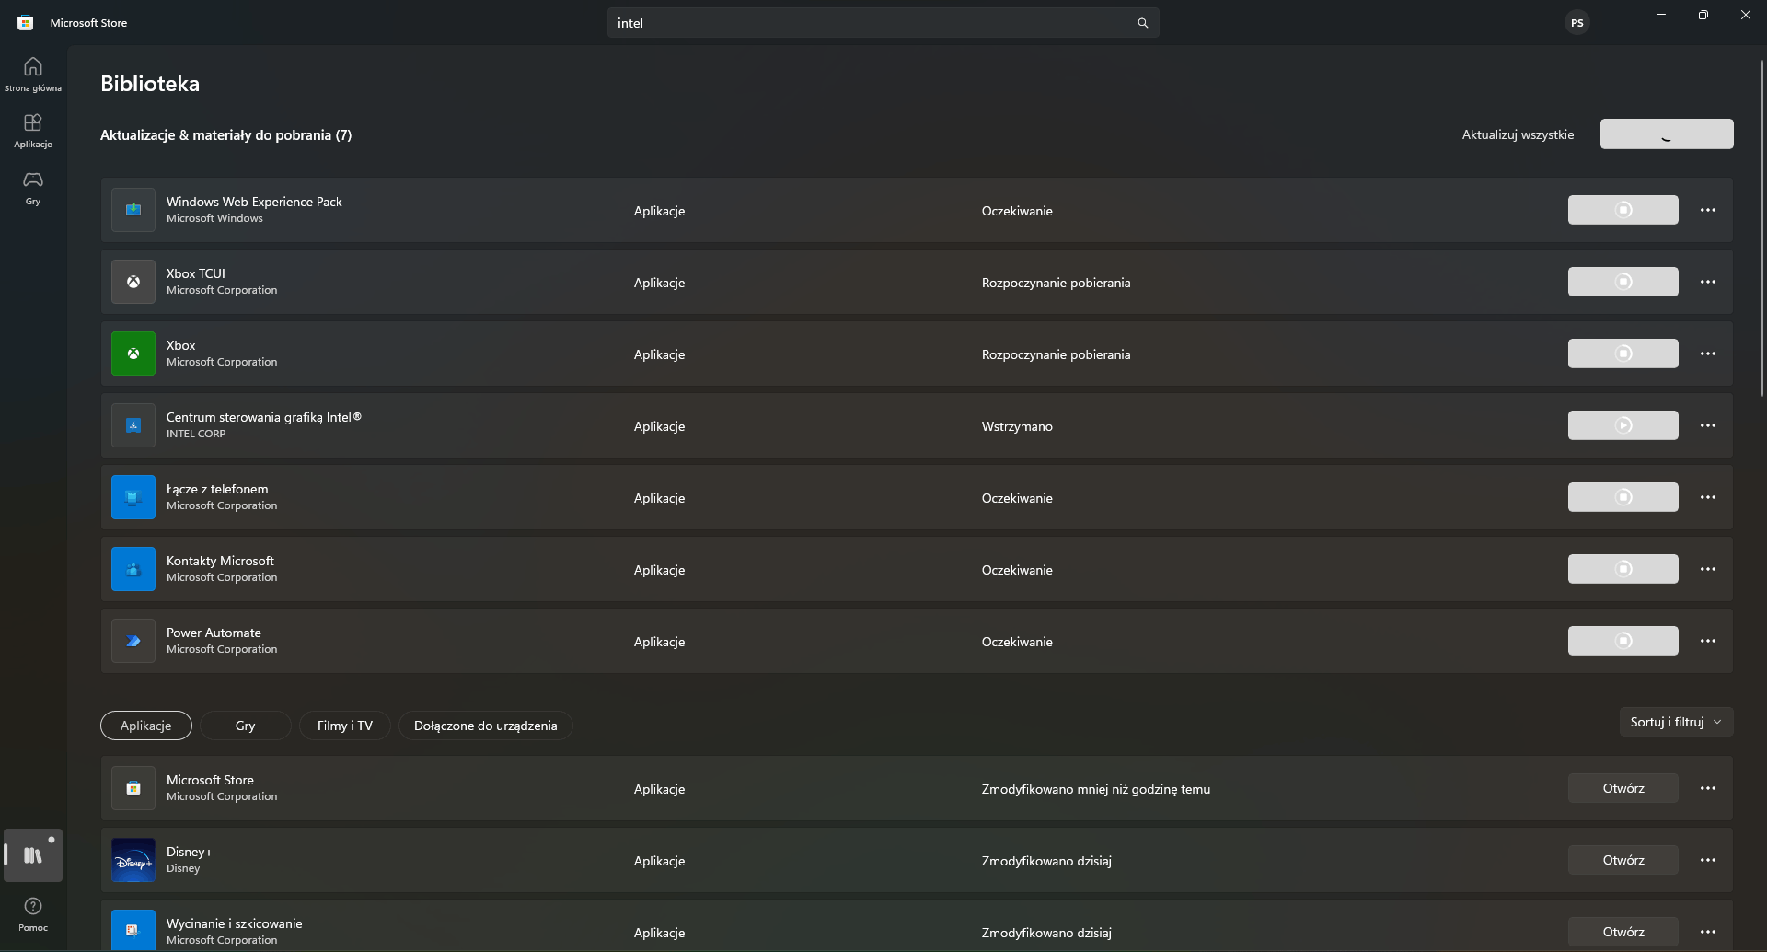Image resolution: width=1767 pixels, height=952 pixels.
Task: Click the Intel graphics control center icon
Action: [133, 425]
